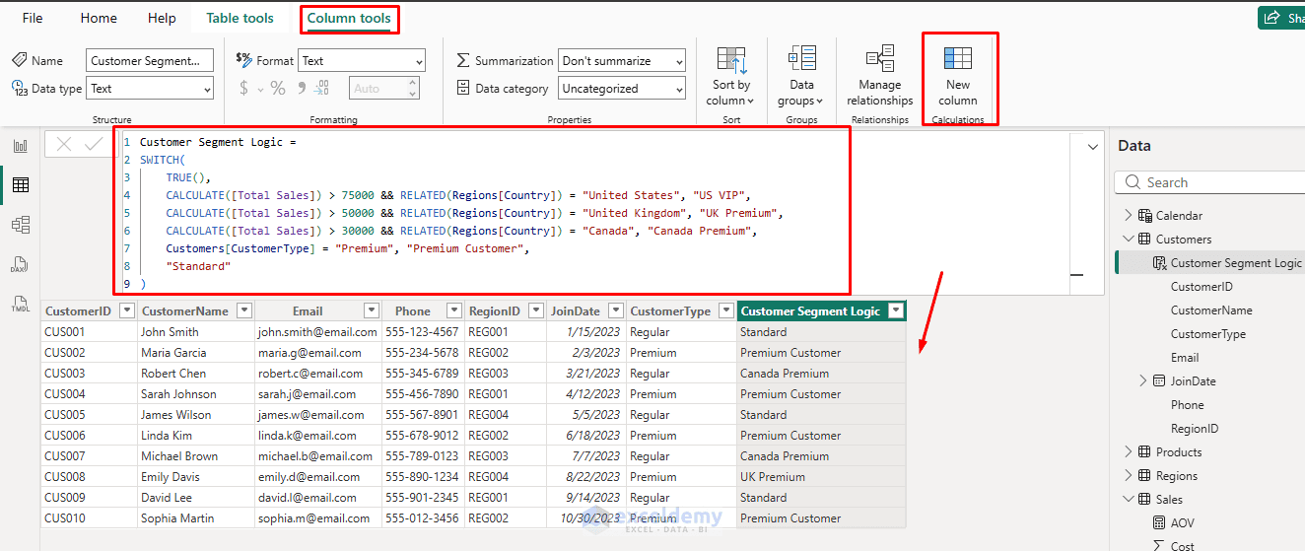The image size is (1305, 551).
Task: Click the Sort by column icon
Action: click(x=730, y=60)
